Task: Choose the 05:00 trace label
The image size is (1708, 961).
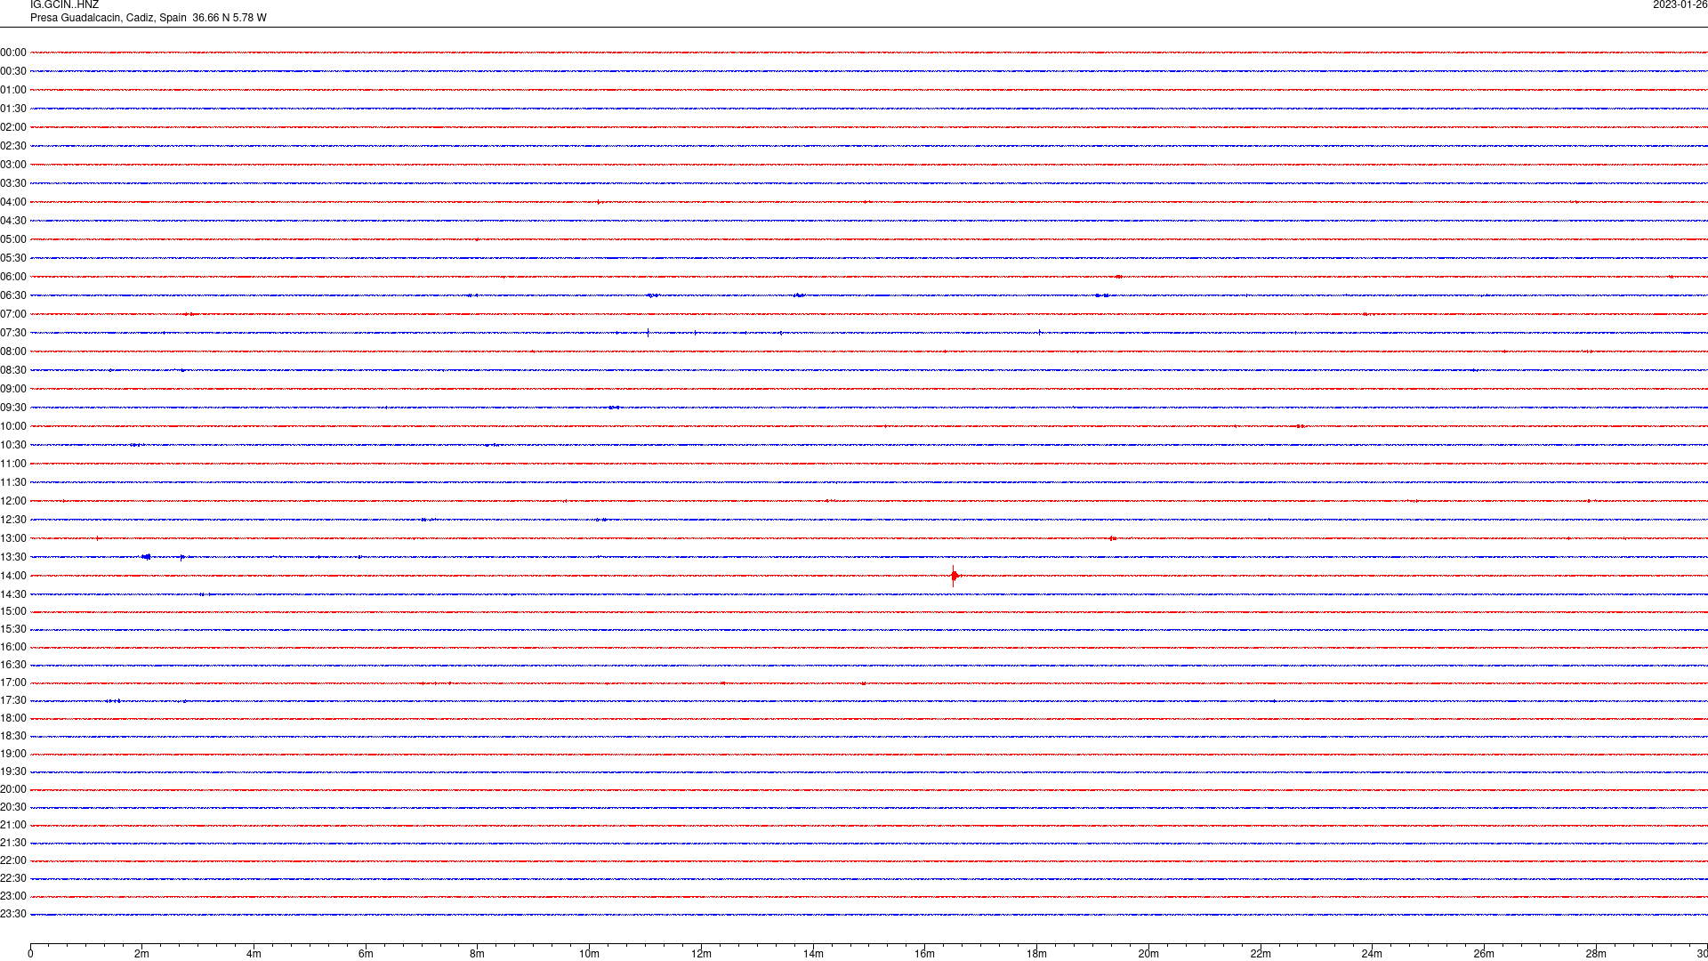Action: 13,239
